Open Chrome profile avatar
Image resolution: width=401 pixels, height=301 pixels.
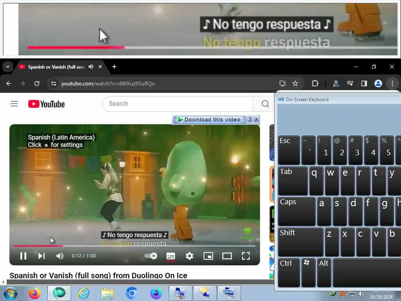point(378,83)
